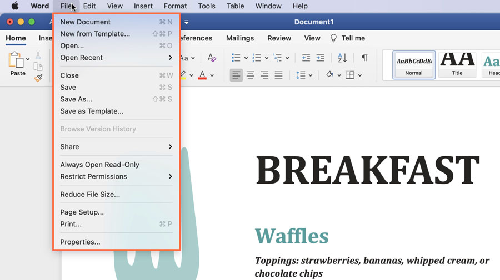This screenshot has height=280, width=500.
Task: Select Save in the File menu
Action: click(x=117, y=87)
